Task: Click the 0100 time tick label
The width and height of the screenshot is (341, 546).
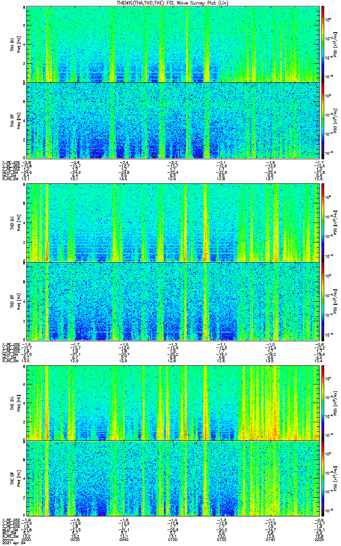Action: pyautogui.click(x=172, y=539)
